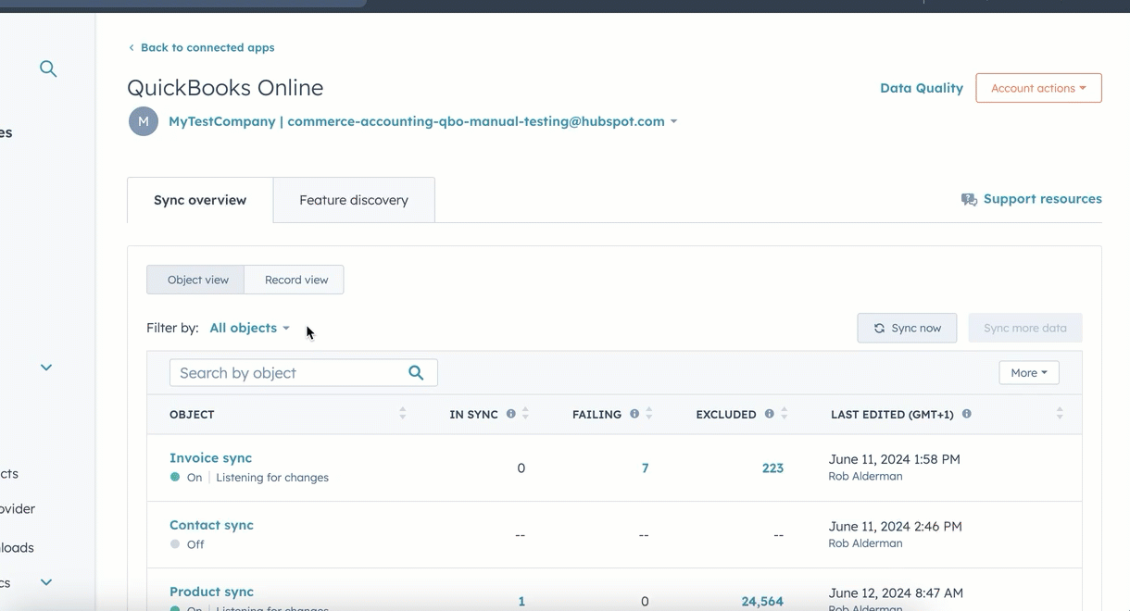
Task: Click the back arrow before connected apps
Action: (132, 47)
